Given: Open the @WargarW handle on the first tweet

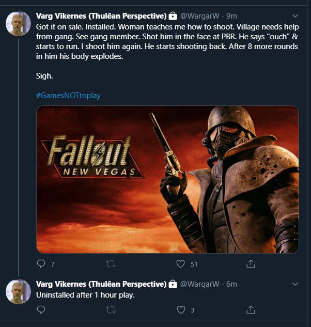Looking at the screenshot, I should 199,16.
